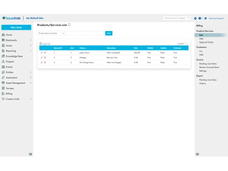Delete the Labor Hours row

(45, 53)
